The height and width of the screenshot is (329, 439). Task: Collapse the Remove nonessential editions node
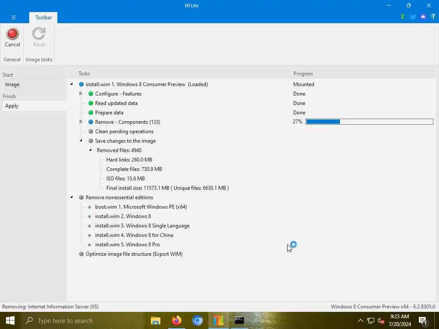pos(72,197)
